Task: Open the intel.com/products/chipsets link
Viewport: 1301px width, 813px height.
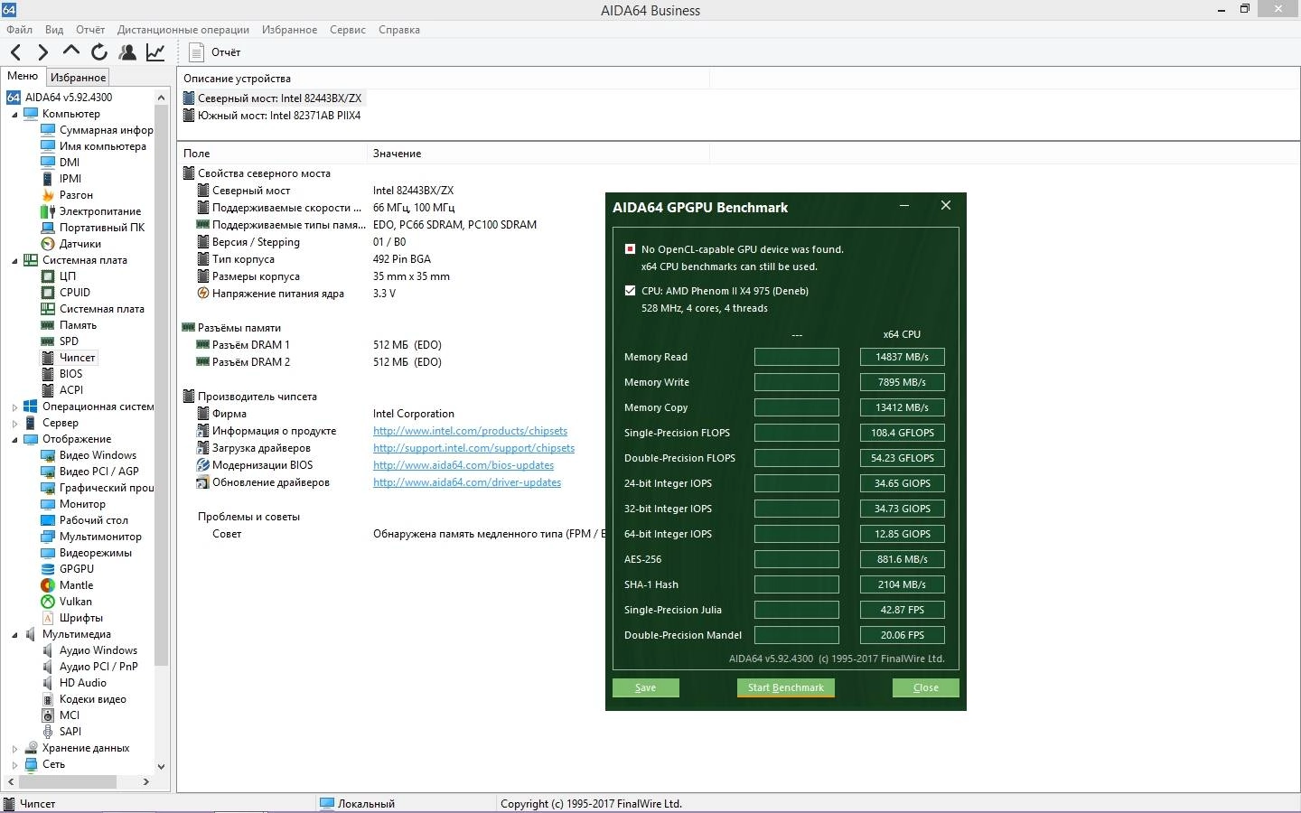Action: click(x=470, y=431)
